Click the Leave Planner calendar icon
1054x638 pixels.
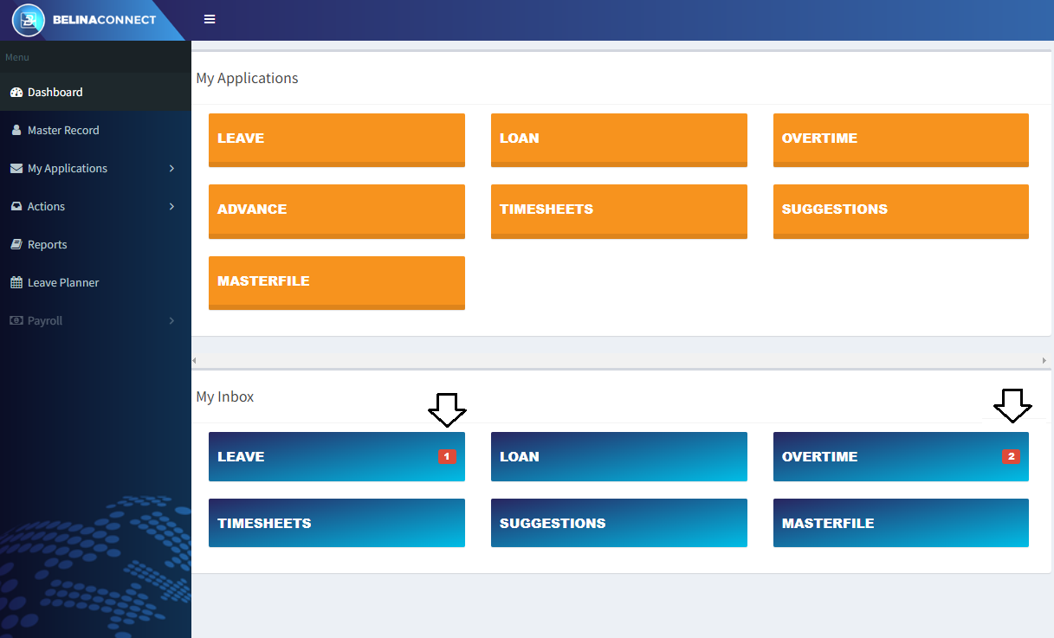(x=16, y=282)
